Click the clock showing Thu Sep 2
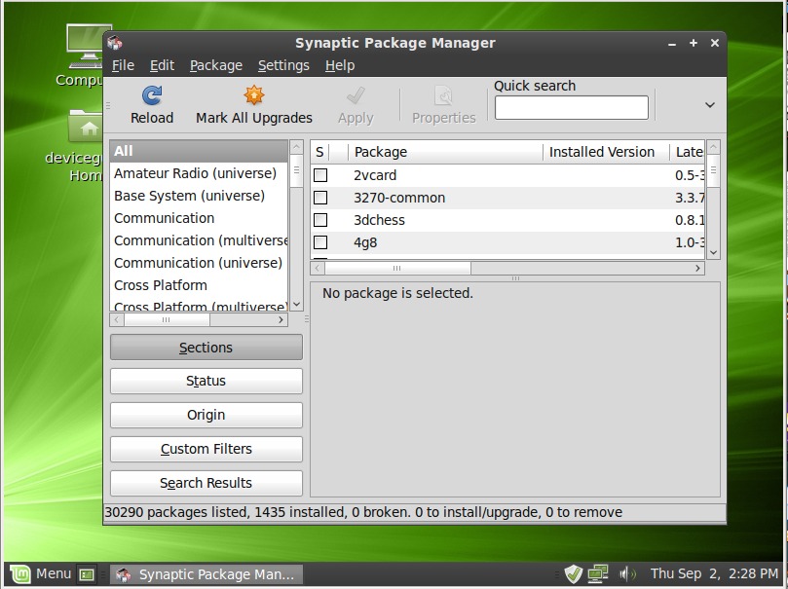The image size is (788, 589). pyautogui.click(x=714, y=573)
